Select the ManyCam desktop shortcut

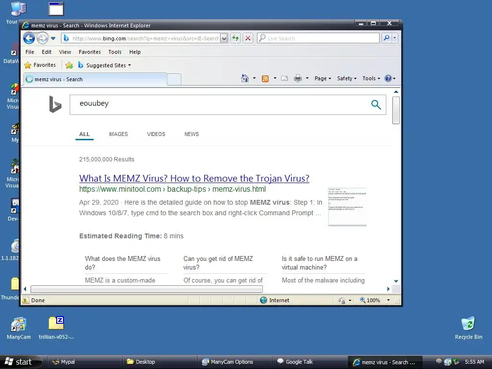(19, 328)
